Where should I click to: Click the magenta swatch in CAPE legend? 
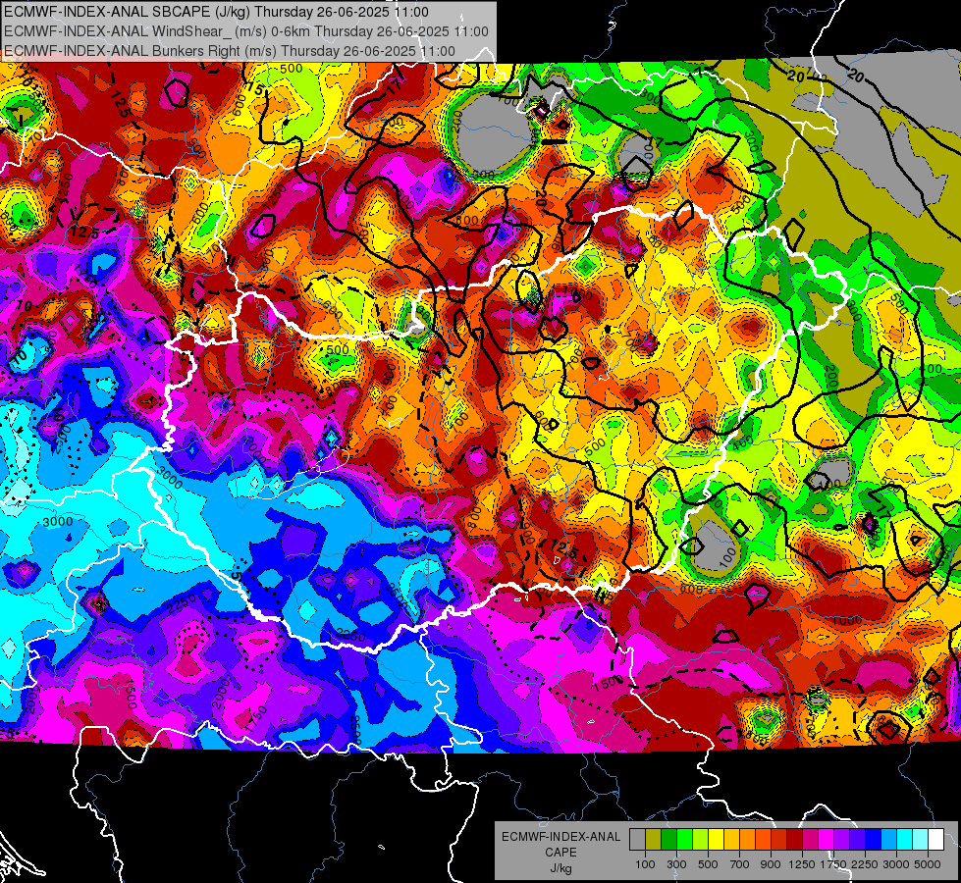tap(827, 840)
